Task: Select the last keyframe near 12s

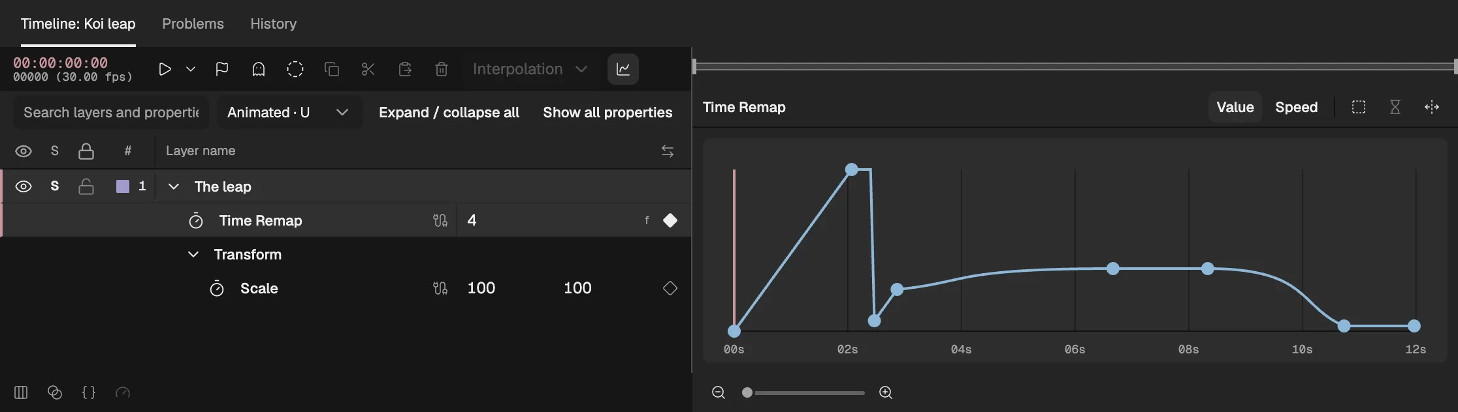Action: point(1414,326)
